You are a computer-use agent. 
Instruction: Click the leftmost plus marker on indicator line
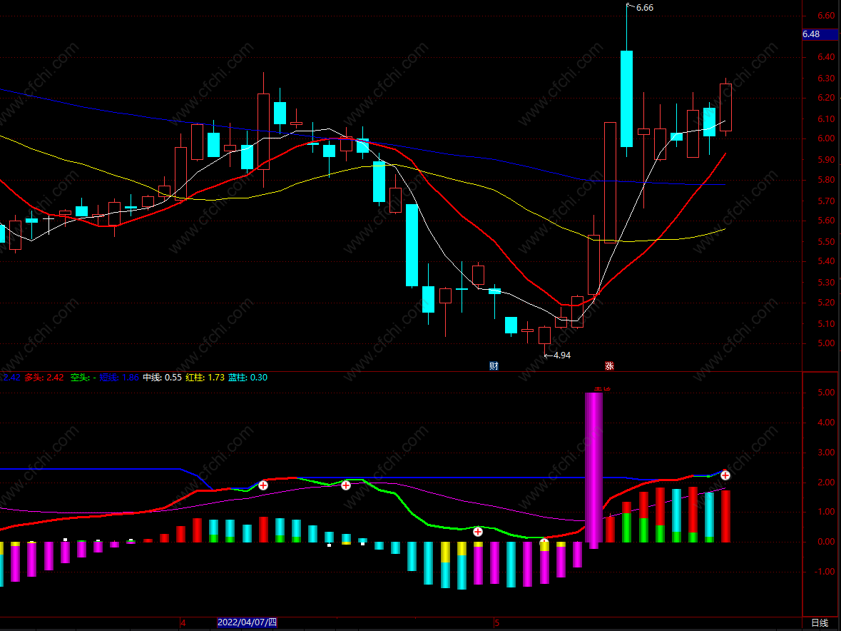click(x=263, y=485)
